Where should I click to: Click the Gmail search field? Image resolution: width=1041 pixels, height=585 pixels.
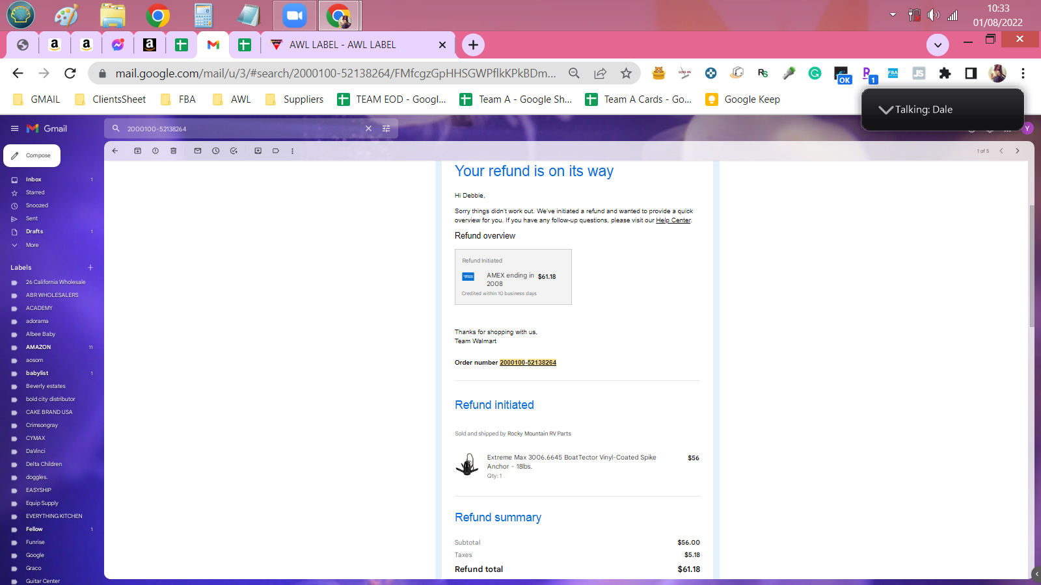tap(244, 129)
